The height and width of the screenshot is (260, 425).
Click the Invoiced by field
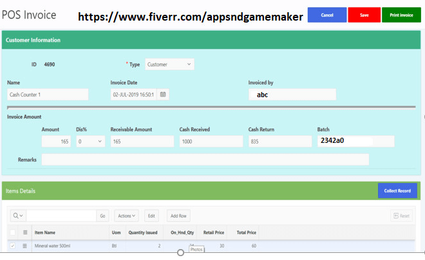click(x=292, y=95)
